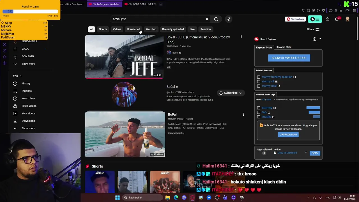This screenshot has height=202, width=359.
Task: Open File Explorer from the taskbar
Action: pos(168,198)
